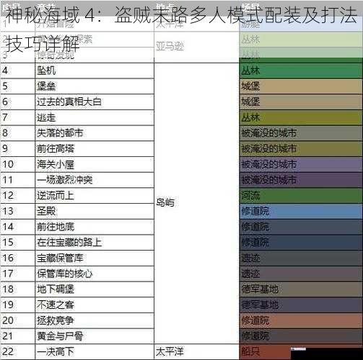The image size is (363, 360).
Task: Select "遗迹" in the 宝藏保管库 row
Action: 301,258
